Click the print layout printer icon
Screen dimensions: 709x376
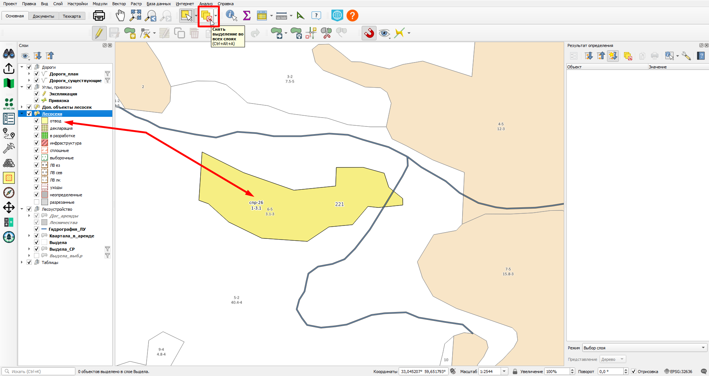pos(99,16)
